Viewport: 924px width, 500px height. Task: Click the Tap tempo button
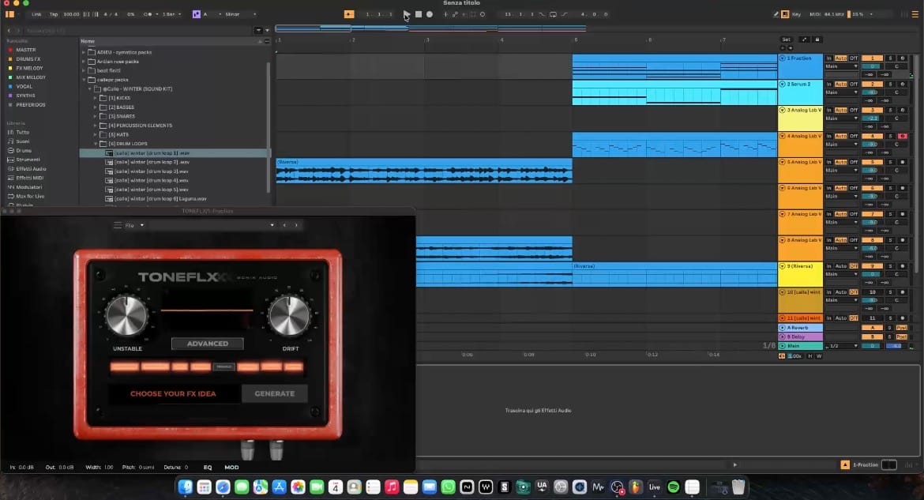click(x=54, y=14)
